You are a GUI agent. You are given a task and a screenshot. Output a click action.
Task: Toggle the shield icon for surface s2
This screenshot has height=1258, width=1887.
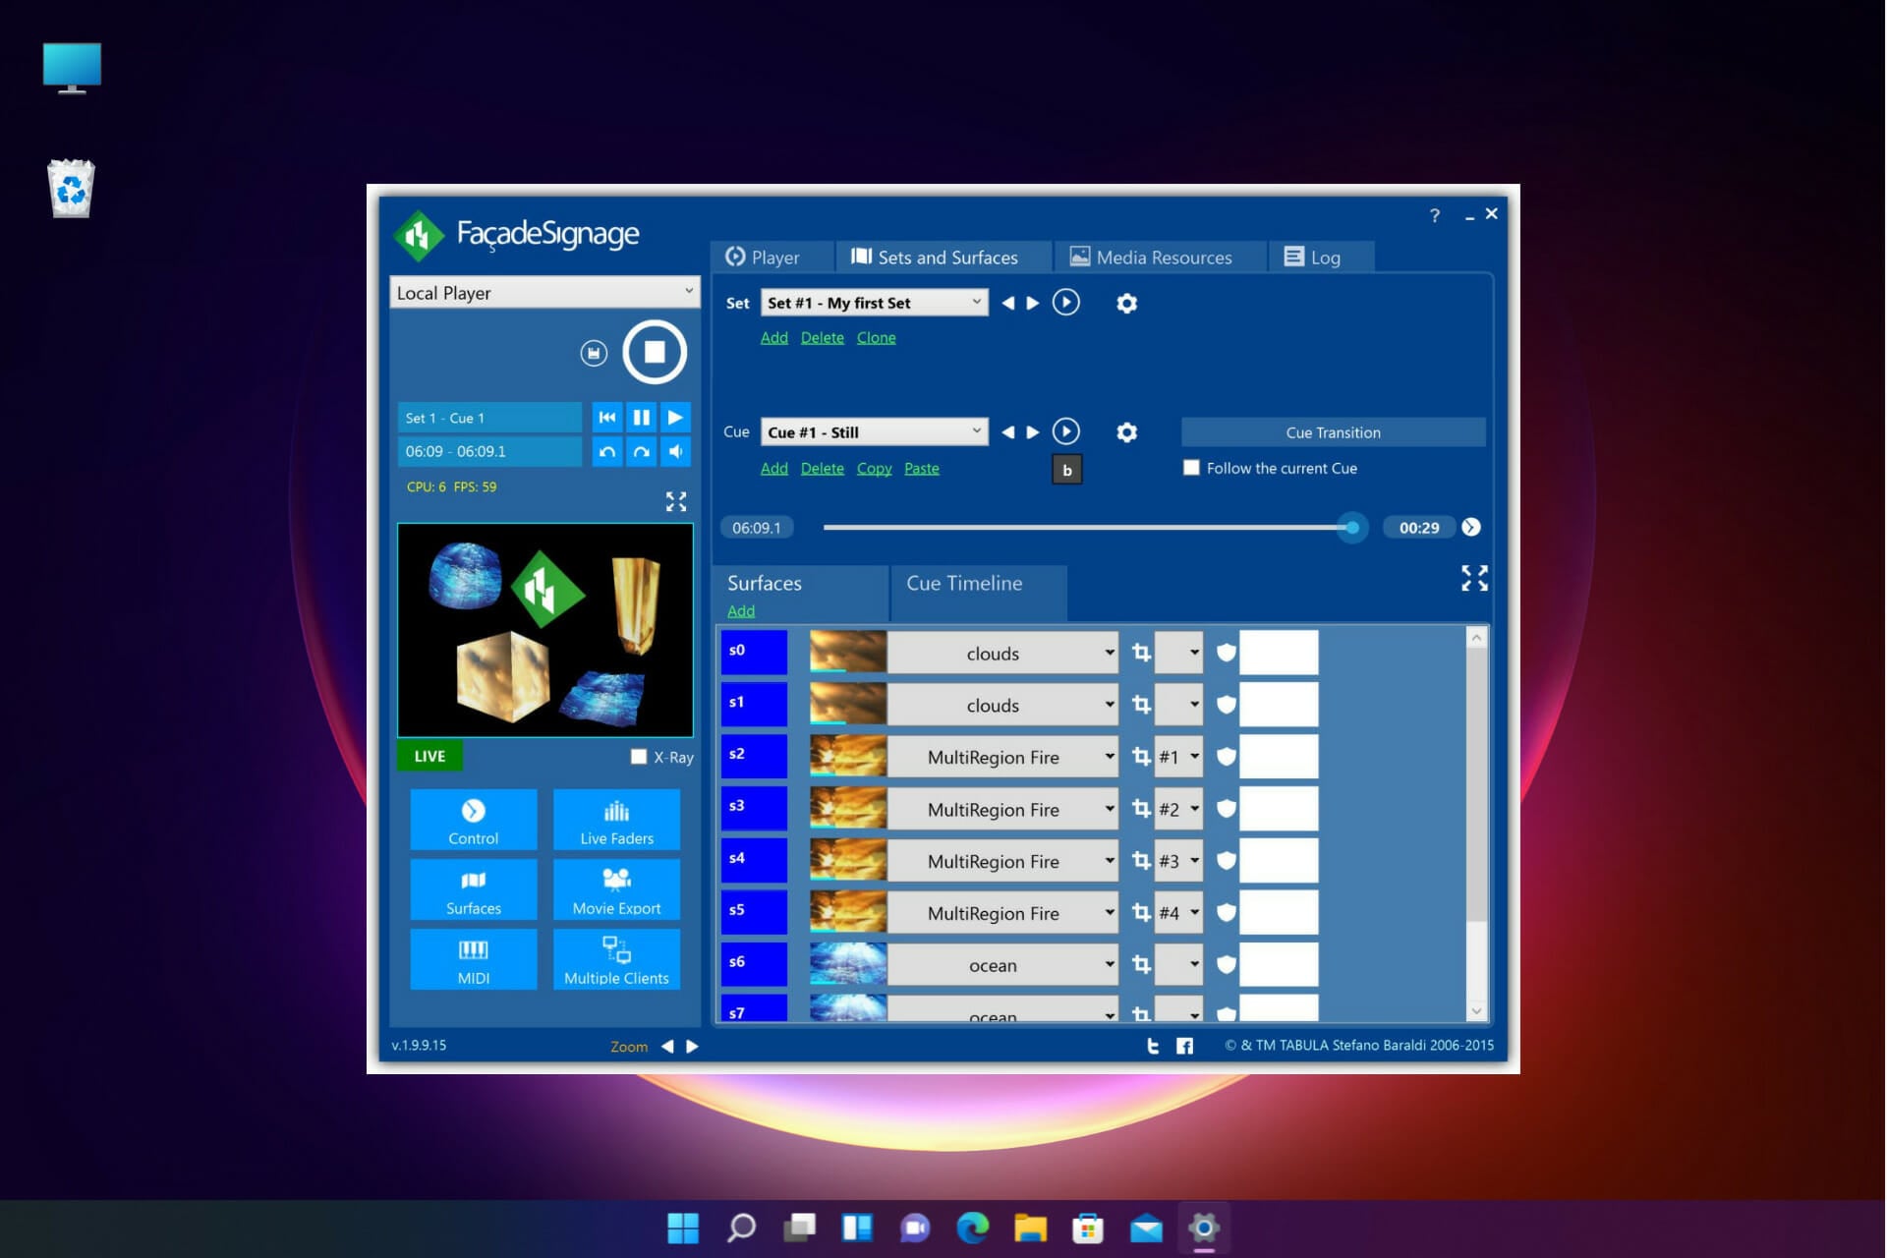click(x=1226, y=757)
